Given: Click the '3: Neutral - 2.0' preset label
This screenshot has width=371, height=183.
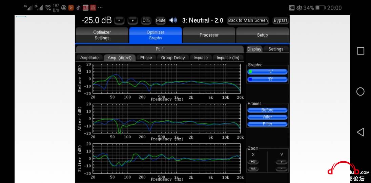Looking at the screenshot, I should 203,20.
